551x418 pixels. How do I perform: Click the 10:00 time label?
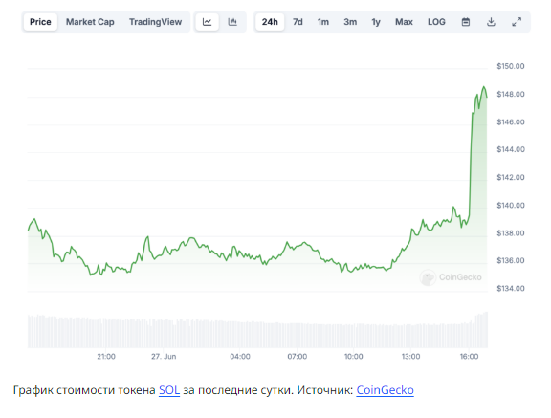click(x=354, y=357)
